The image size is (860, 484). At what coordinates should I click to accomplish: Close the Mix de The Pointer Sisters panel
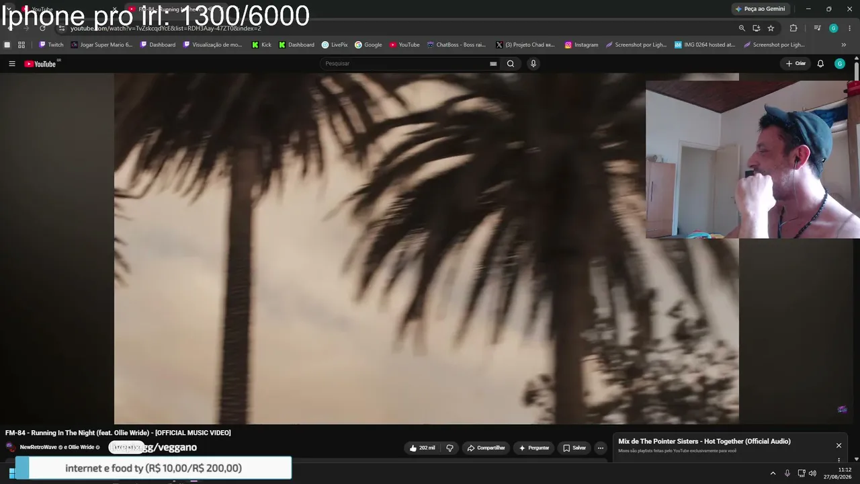pyautogui.click(x=838, y=445)
